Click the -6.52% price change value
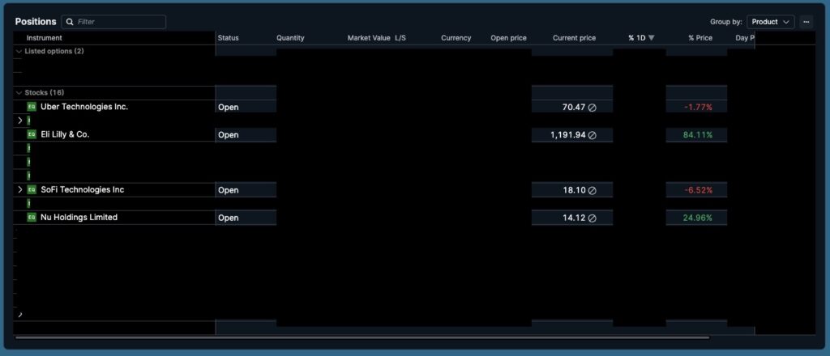The image size is (830, 356). tap(698, 190)
